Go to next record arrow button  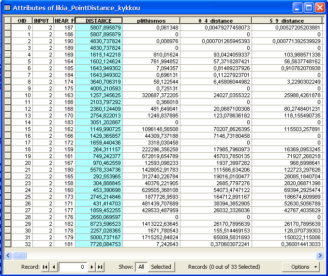click(91, 267)
